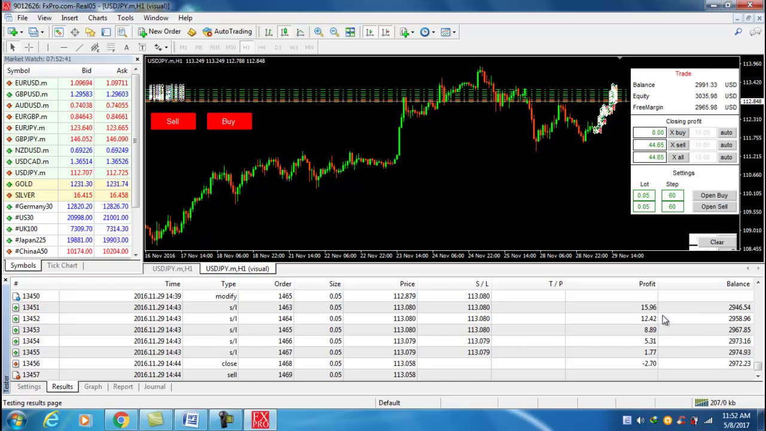Open a new chart from the toolbar
The height and width of the screenshot is (431, 766).
11,32
